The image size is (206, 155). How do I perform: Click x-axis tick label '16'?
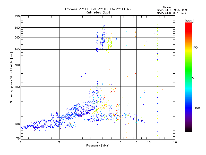pos(175,142)
